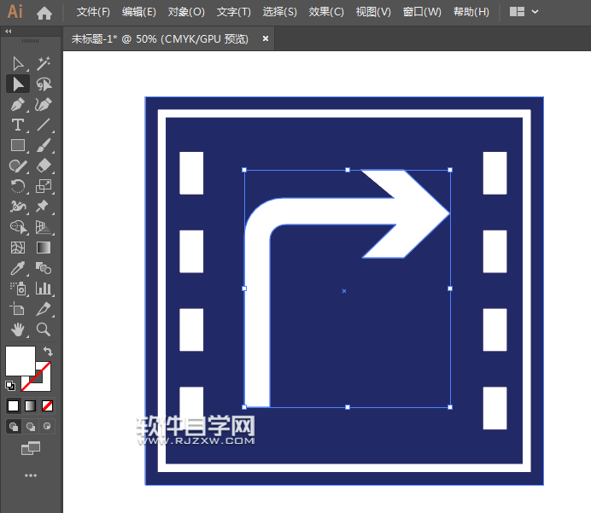Select the Perspective Grid tool
591x513 pixels.
coord(44,227)
